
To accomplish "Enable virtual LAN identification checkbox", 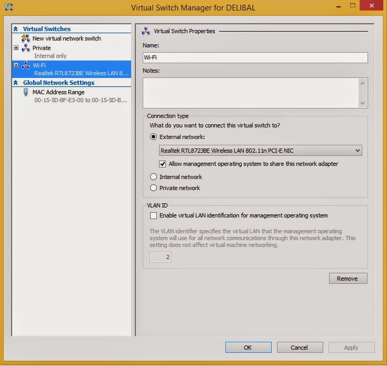I will tap(154, 215).
